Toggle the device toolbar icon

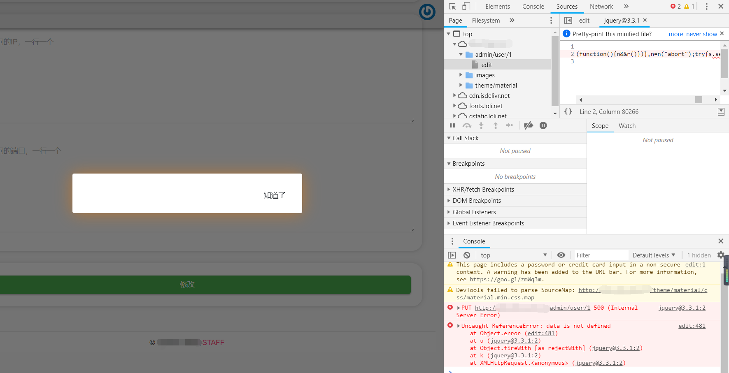[x=466, y=6]
